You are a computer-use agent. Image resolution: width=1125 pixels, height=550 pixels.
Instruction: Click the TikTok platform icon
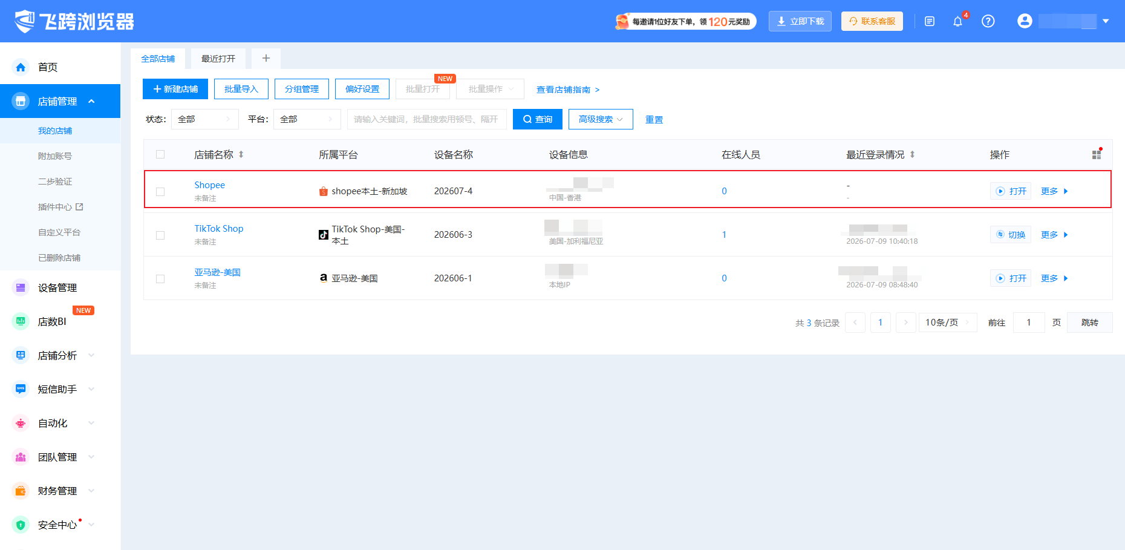tap(324, 235)
